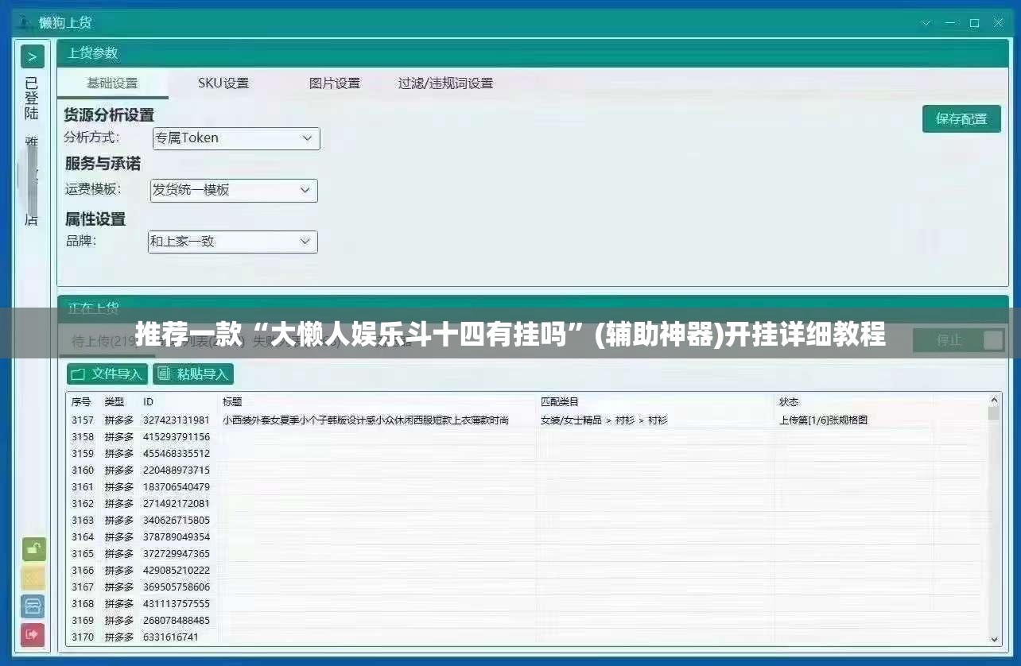
Task: Click the title 小西装外套女夏季小个子 cell
Action: pyautogui.click(x=365, y=420)
